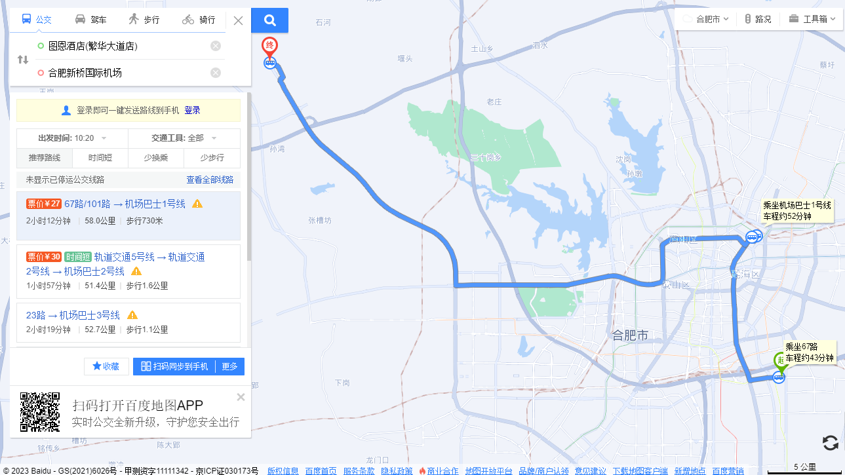Viewport: 845px width, 475px height.
Task: Clear the 合肥新桥国际机场 destination field
Action: coord(216,73)
